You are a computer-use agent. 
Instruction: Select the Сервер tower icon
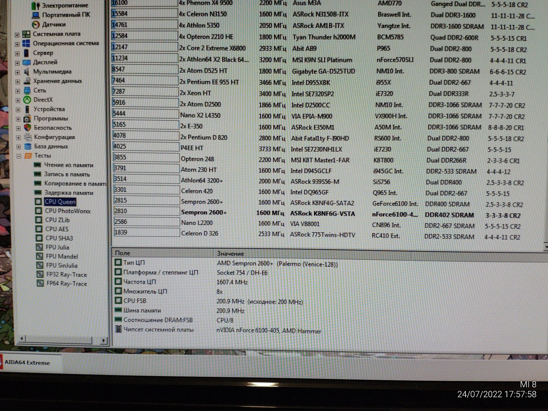tap(26, 53)
